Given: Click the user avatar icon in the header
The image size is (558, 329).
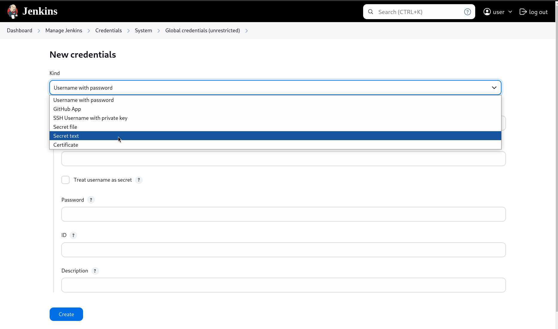Looking at the screenshot, I should (x=487, y=12).
